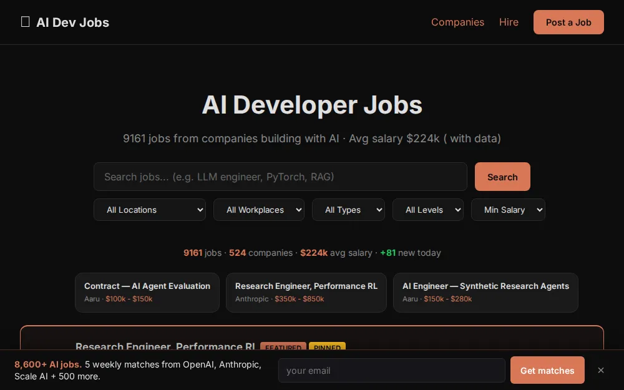Open the Min Salary dropdown
Viewport: 624px width, 390px height.
point(508,210)
